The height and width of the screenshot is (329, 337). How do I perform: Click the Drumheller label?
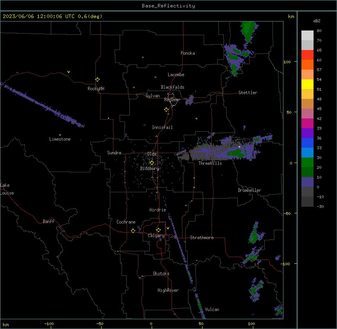click(249, 190)
